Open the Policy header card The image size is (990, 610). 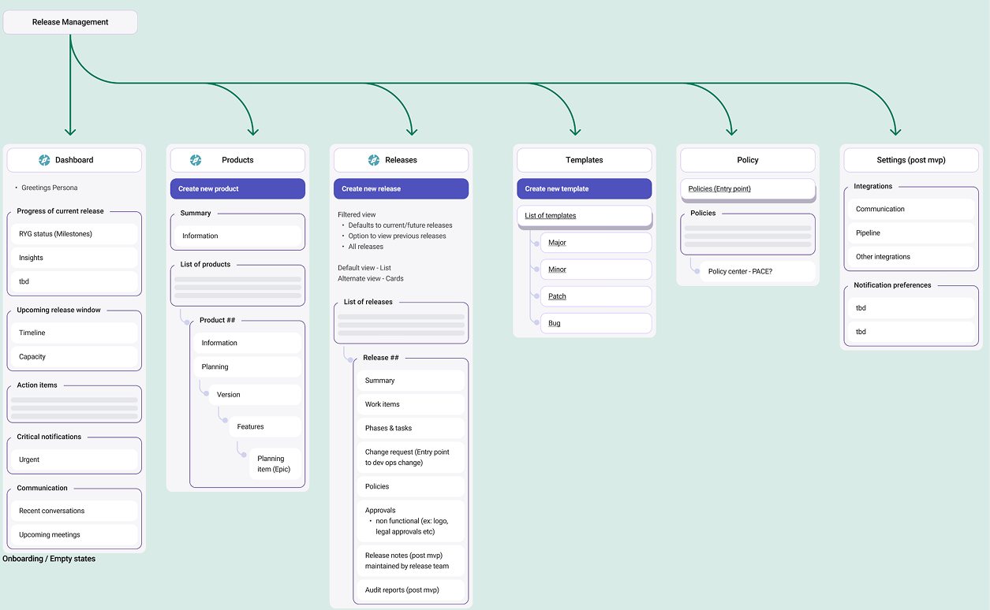748,160
